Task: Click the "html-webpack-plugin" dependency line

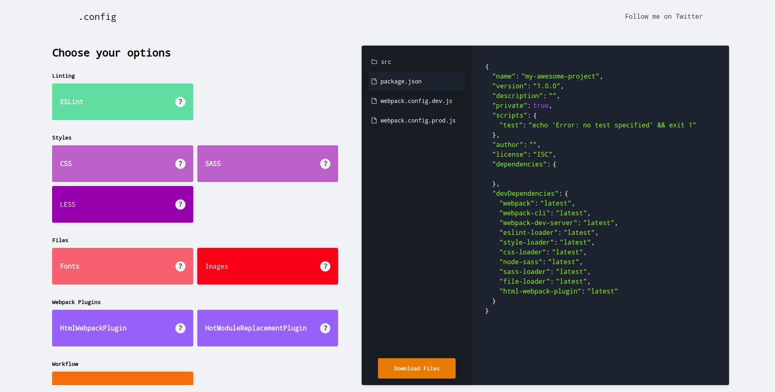Action: pyautogui.click(x=559, y=291)
